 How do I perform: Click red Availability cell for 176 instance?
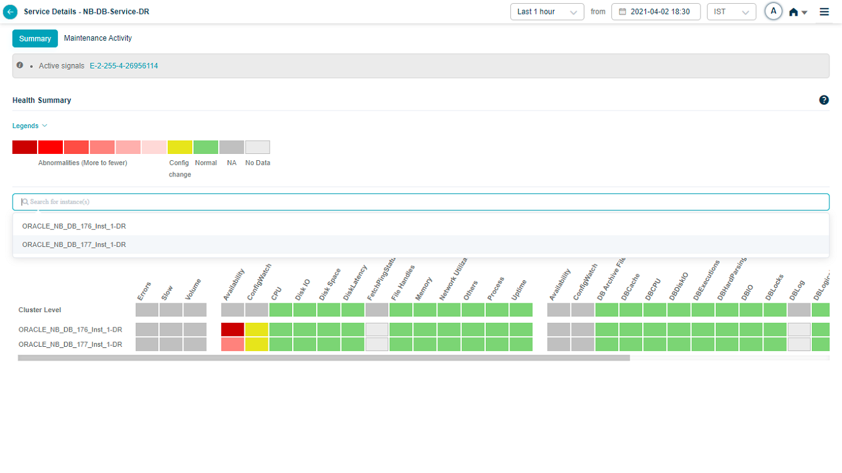pos(232,330)
